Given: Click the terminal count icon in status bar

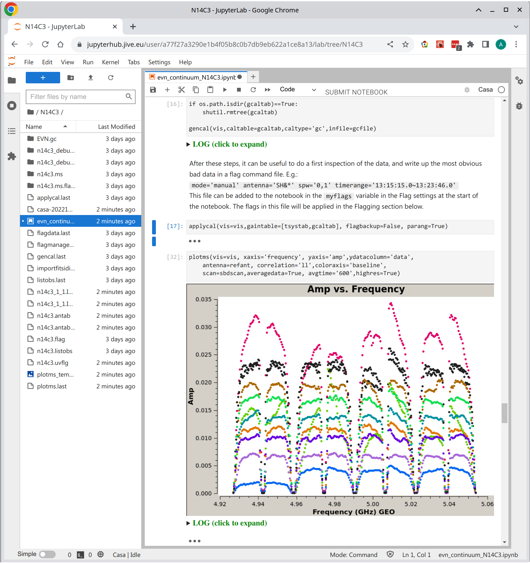Looking at the screenshot, I should [x=80, y=555].
